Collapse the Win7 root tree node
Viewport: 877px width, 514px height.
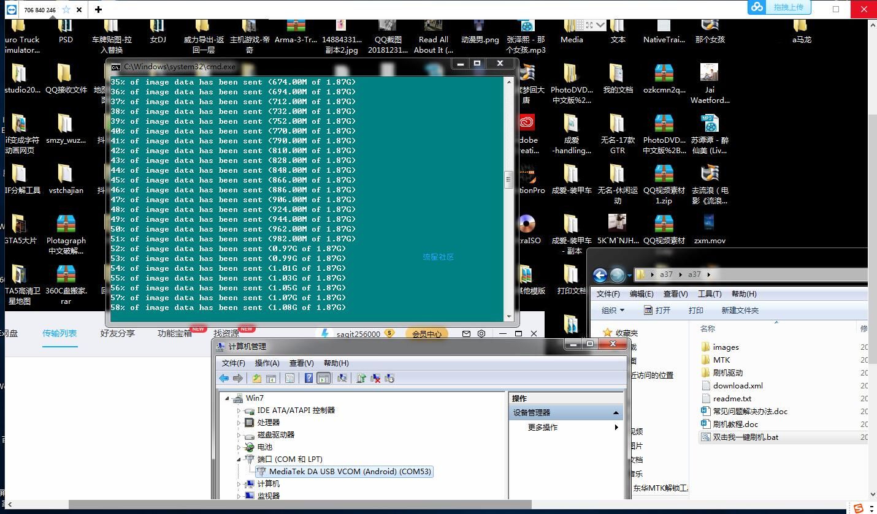[x=227, y=398]
